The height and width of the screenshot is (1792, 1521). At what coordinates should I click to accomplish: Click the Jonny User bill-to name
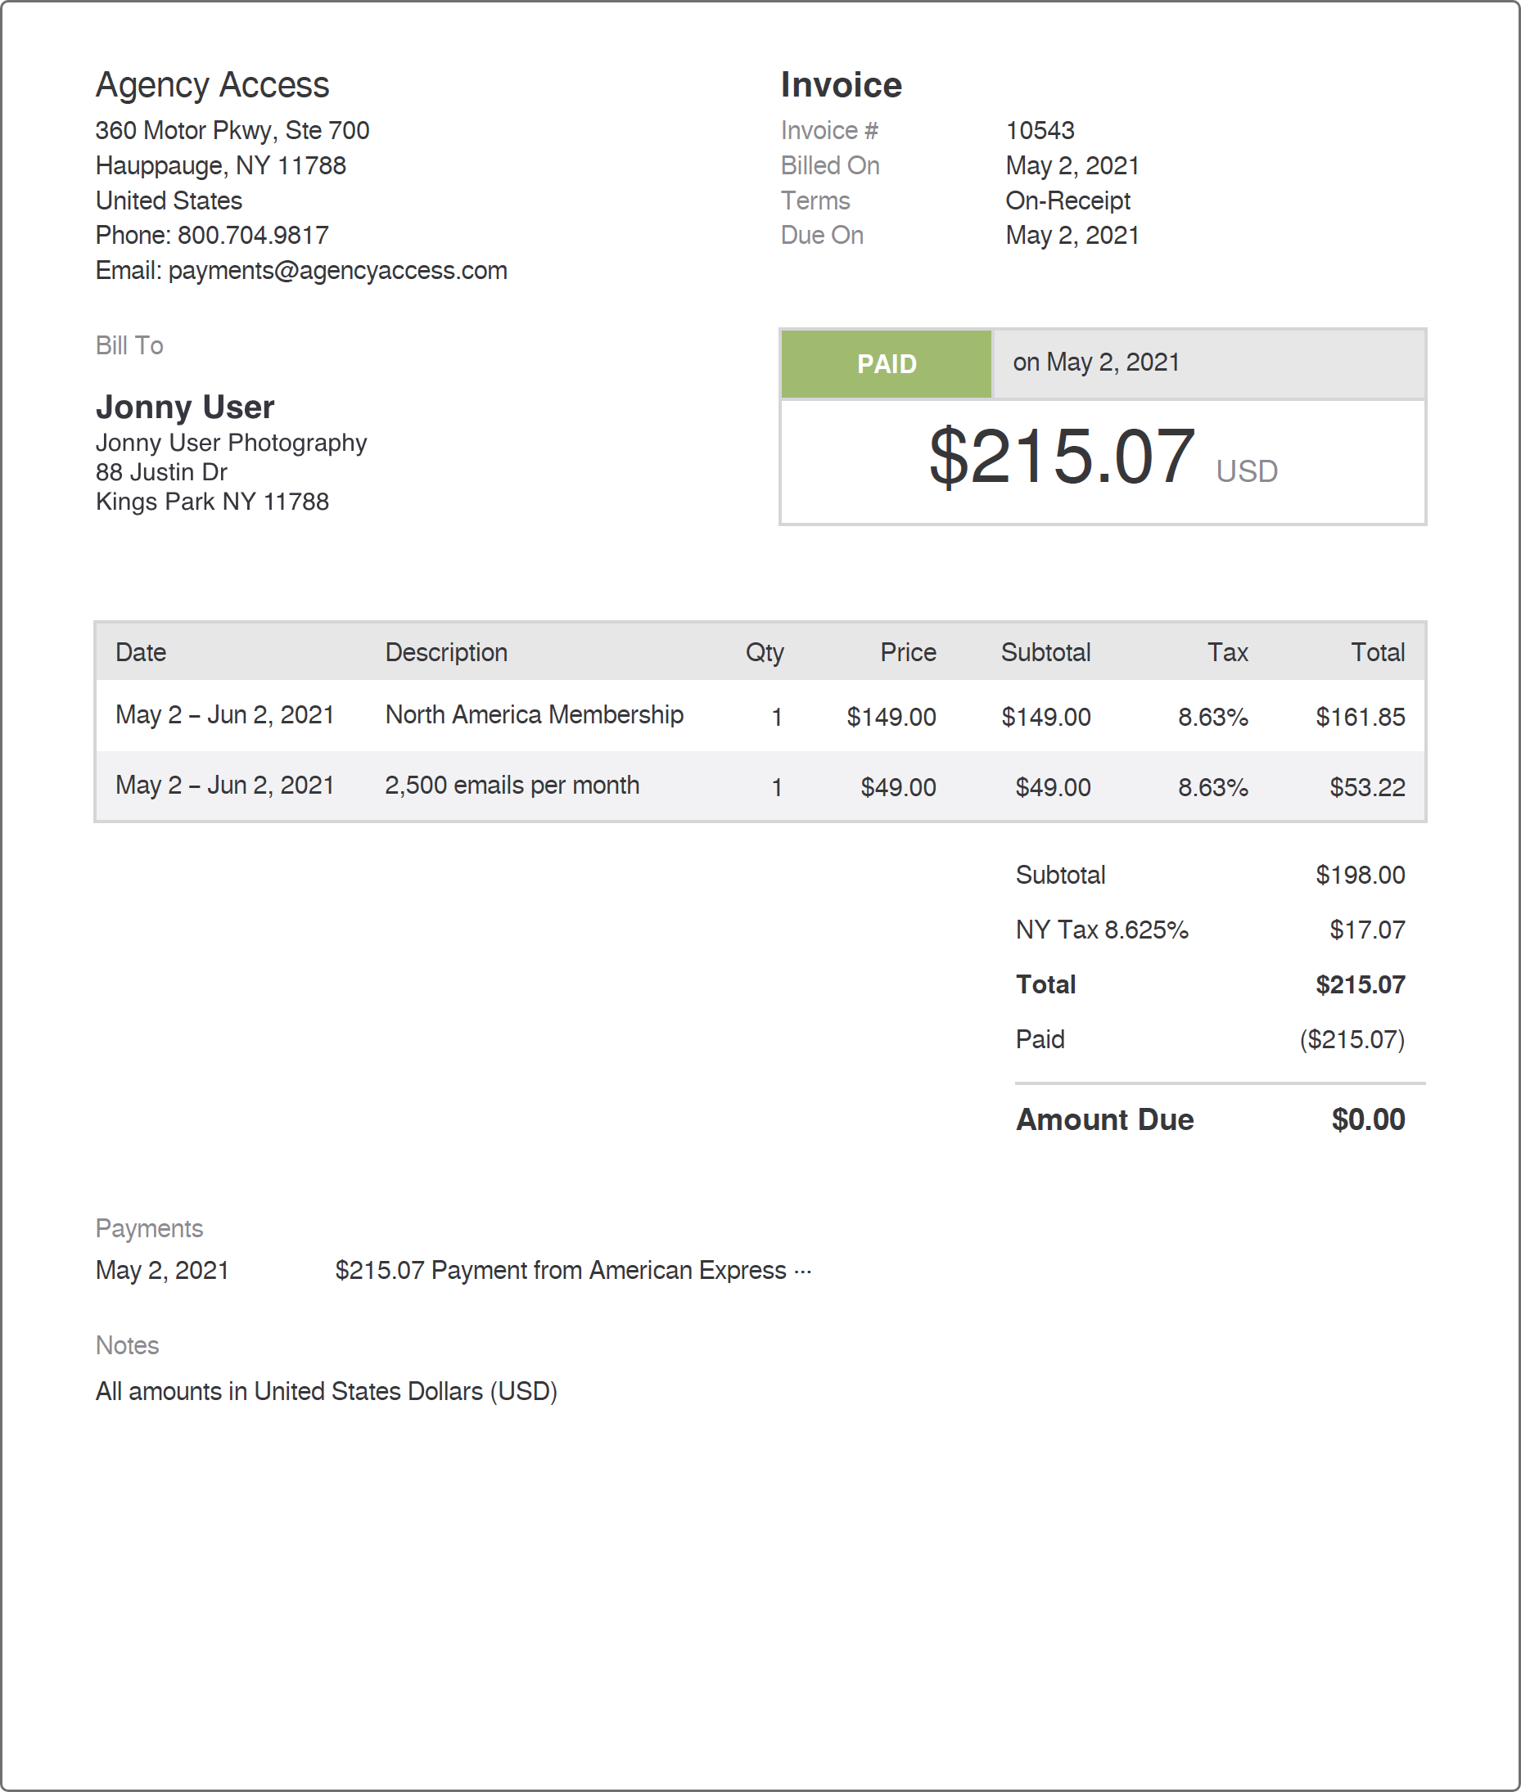(x=184, y=407)
